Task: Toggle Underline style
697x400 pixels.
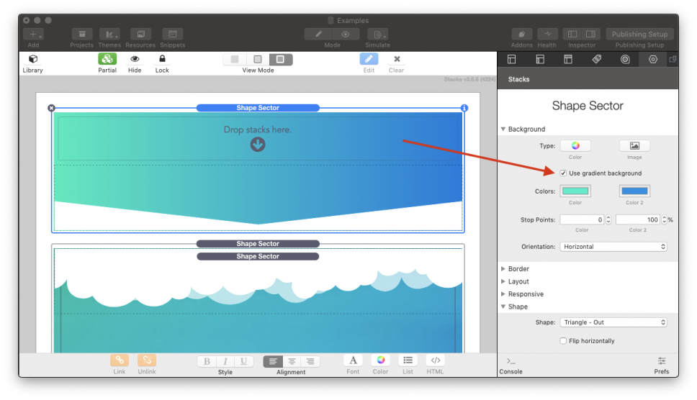Action: tap(243, 361)
